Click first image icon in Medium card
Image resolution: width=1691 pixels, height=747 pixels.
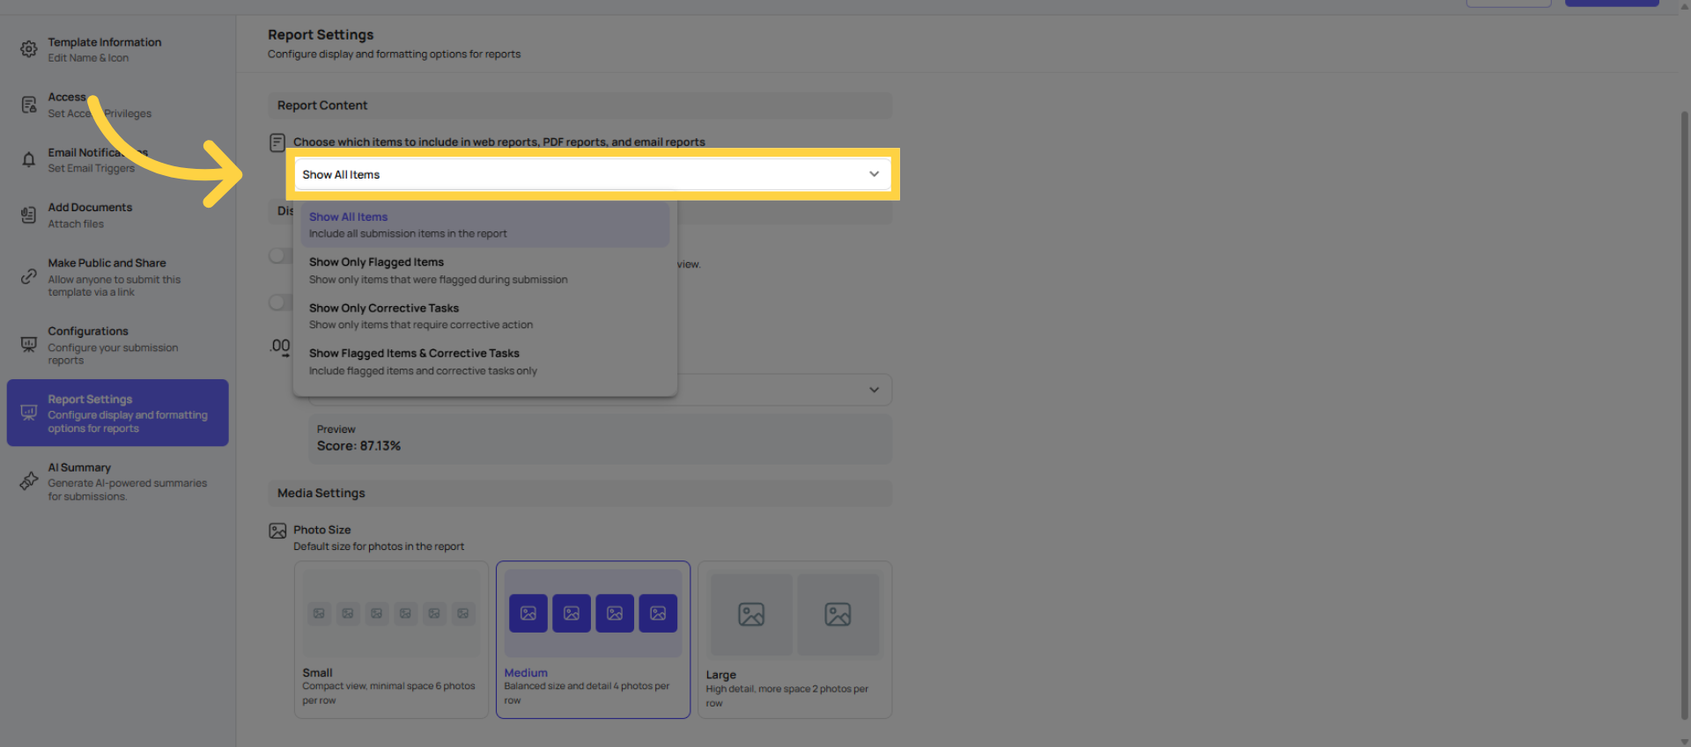tap(528, 613)
